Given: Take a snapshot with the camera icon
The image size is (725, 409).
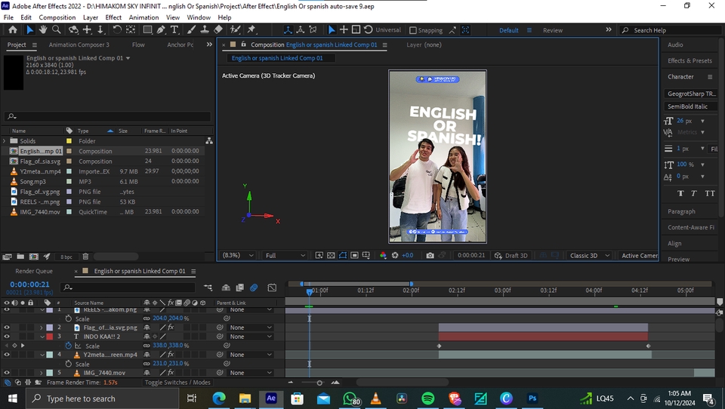Looking at the screenshot, I should 430,256.
